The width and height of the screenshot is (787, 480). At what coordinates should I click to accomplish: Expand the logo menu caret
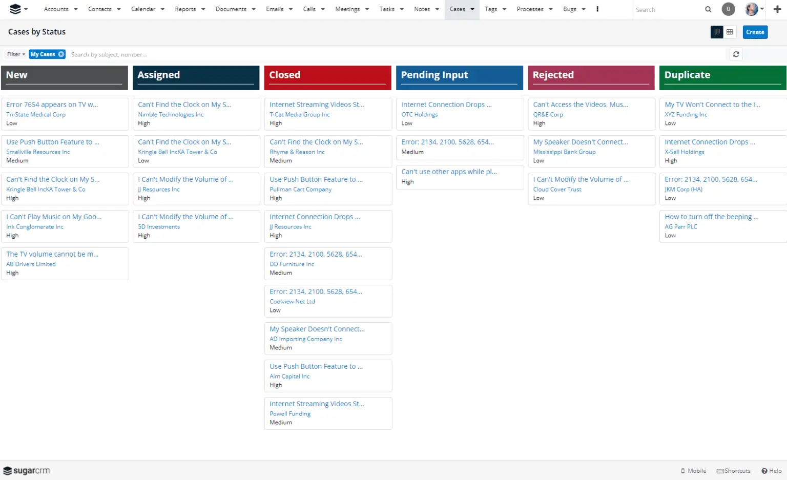[26, 9]
